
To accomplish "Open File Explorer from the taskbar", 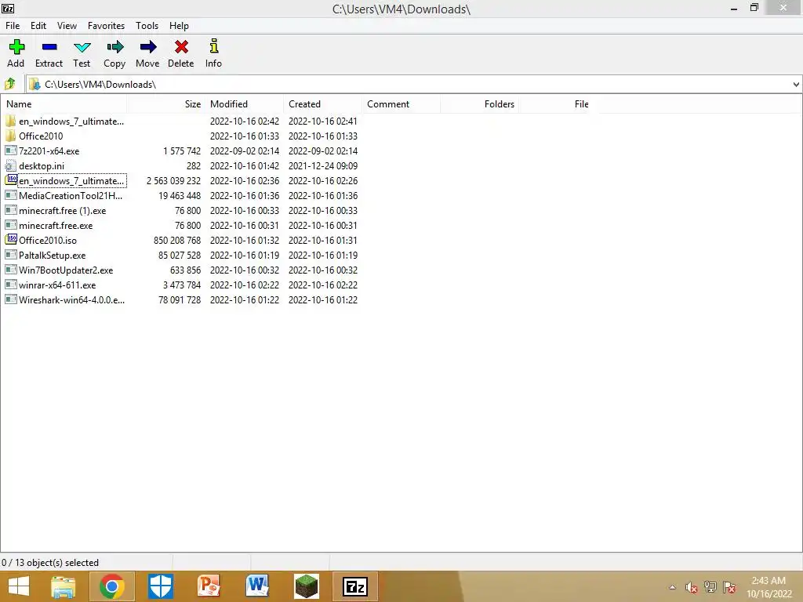I will click(64, 586).
